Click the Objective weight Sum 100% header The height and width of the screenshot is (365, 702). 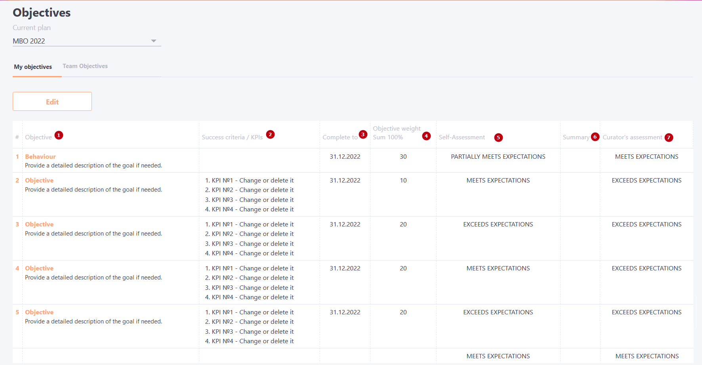pyautogui.click(x=397, y=133)
